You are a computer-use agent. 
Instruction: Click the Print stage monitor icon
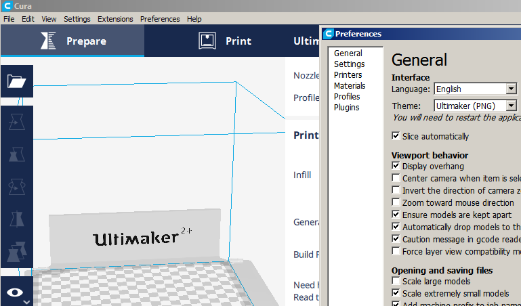tap(207, 41)
